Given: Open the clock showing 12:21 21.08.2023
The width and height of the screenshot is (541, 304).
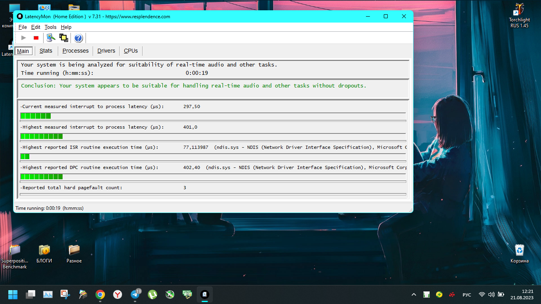Looking at the screenshot, I should tap(522, 294).
